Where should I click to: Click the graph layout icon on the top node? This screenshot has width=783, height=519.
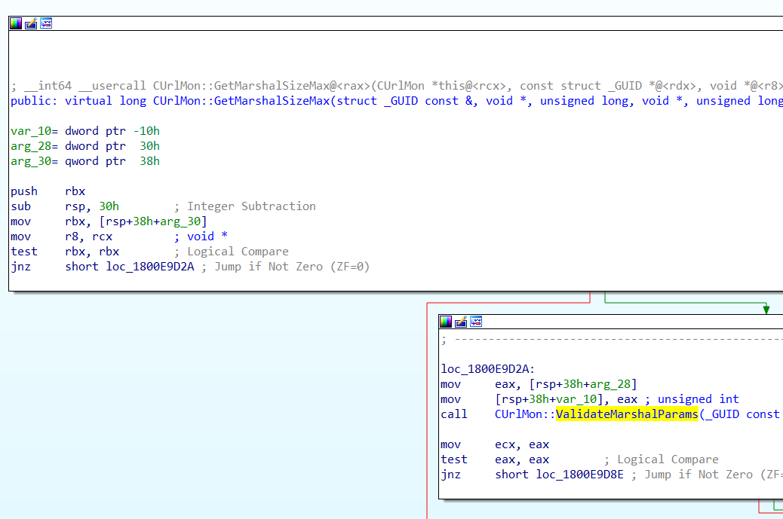point(46,23)
